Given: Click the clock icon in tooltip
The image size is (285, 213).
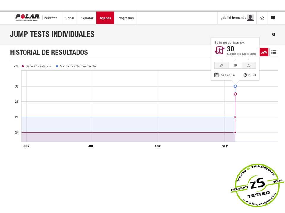Looking at the screenshot, I should [245, 75].
